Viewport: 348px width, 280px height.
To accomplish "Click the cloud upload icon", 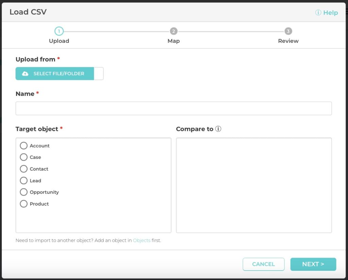I will (x=25, y=73).
